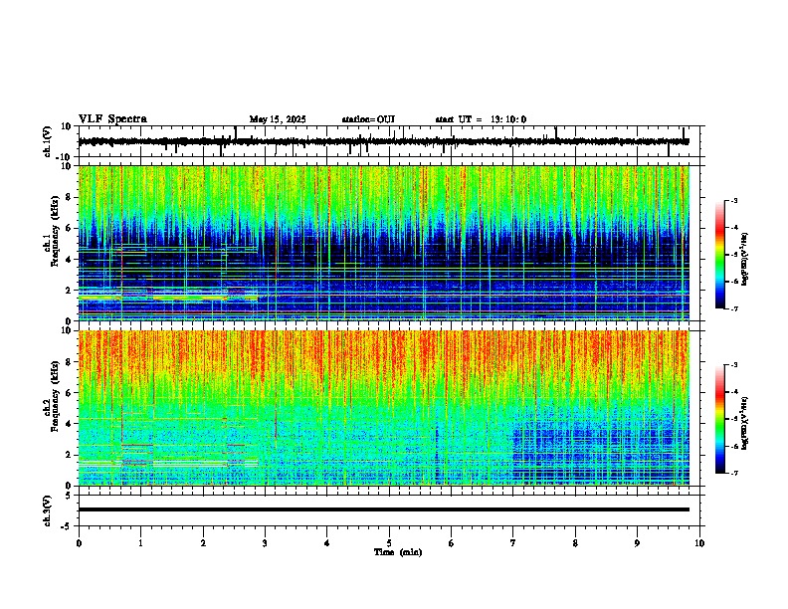Click time-axis tick label "5" under the x-axis
This screenshot has width=788, height=609.
coord(389,543)
